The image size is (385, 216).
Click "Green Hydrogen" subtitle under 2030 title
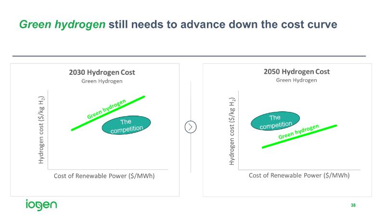coord(102,81)
